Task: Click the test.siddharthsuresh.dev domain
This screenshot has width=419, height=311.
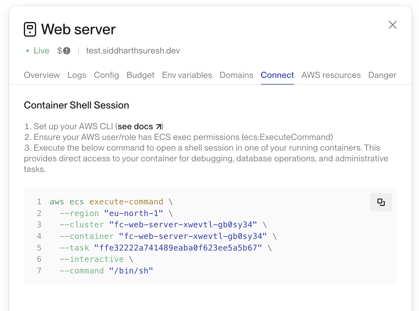Action: coord(133,51)
